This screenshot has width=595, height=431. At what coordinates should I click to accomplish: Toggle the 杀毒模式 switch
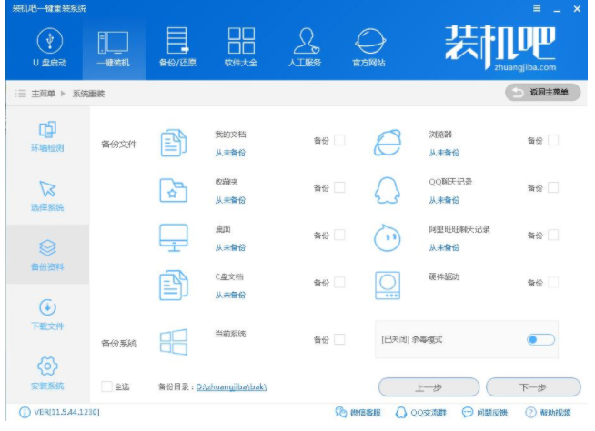tap(540, 339)
